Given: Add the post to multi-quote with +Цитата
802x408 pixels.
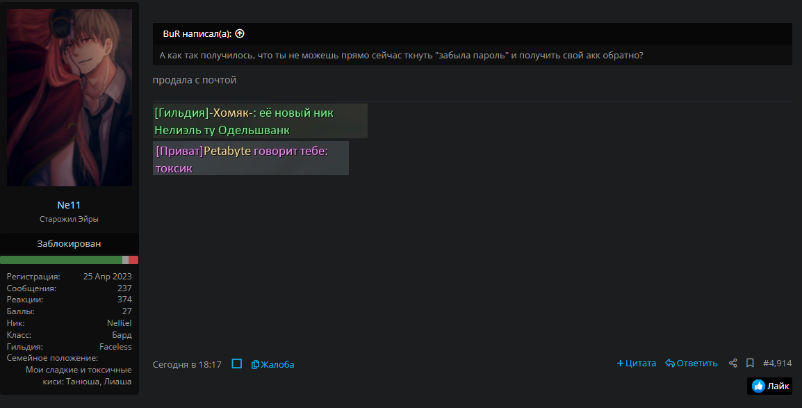Looking at the screenshot, I should 636,364.
